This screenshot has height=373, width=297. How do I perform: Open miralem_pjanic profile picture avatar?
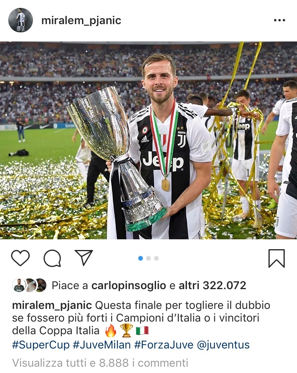[21, 20]
